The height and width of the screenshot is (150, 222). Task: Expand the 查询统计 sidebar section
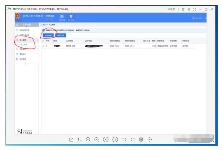click(x=37, y=54)
